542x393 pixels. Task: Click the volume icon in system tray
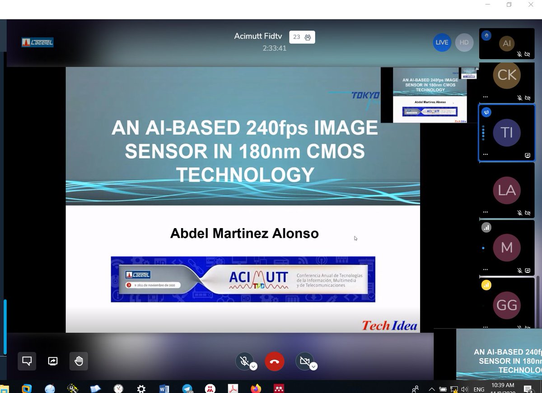465,389
